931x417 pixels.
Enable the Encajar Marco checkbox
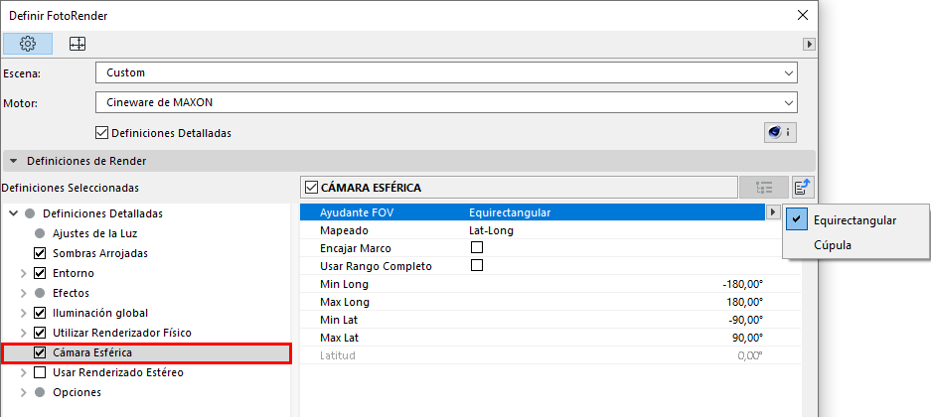click(476, 247)
